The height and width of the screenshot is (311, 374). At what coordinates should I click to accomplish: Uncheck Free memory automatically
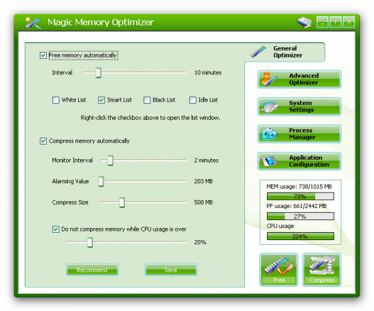click(x=43, y=56)
